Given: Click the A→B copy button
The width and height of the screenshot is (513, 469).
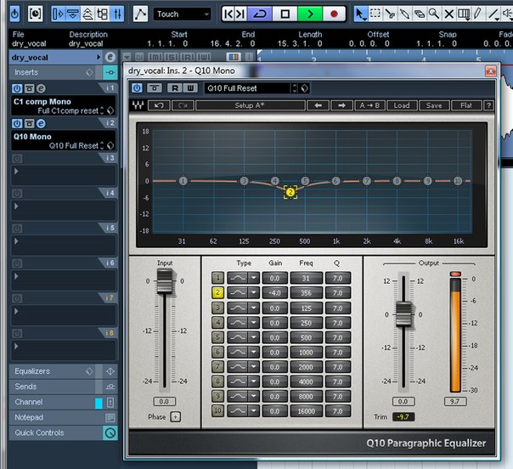Looking at the screenshot, I should click(369, 105).
